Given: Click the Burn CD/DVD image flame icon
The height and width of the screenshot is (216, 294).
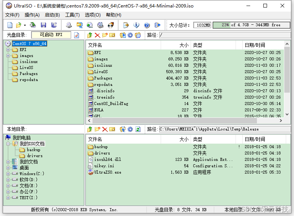Looking at the screenshot, I should 111,25.
